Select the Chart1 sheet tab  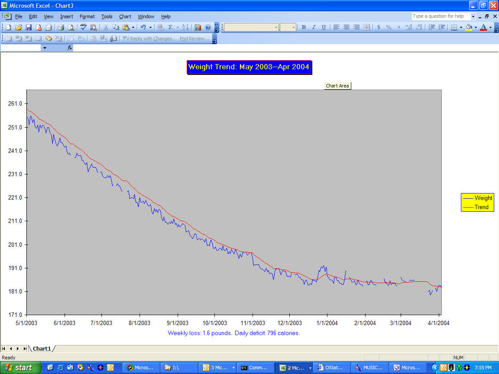coord(42,348)
